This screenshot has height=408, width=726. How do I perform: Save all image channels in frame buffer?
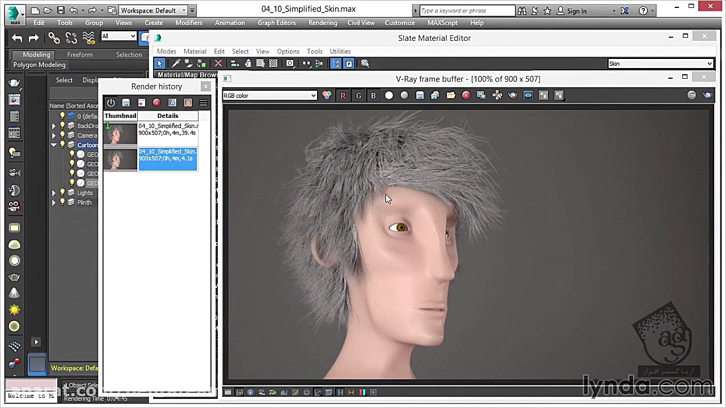[x=435, y=95]
